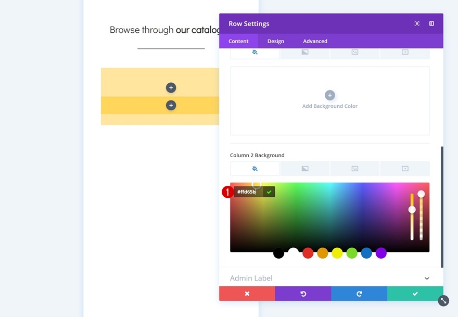Select Column 2 Background video tab
Image resolution: width=458 pixels, height=317 pixels.
[x=405, y=169]
